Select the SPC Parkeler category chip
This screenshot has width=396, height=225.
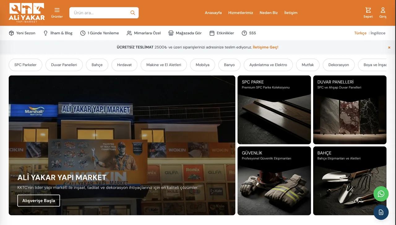[x=25, y=65]
